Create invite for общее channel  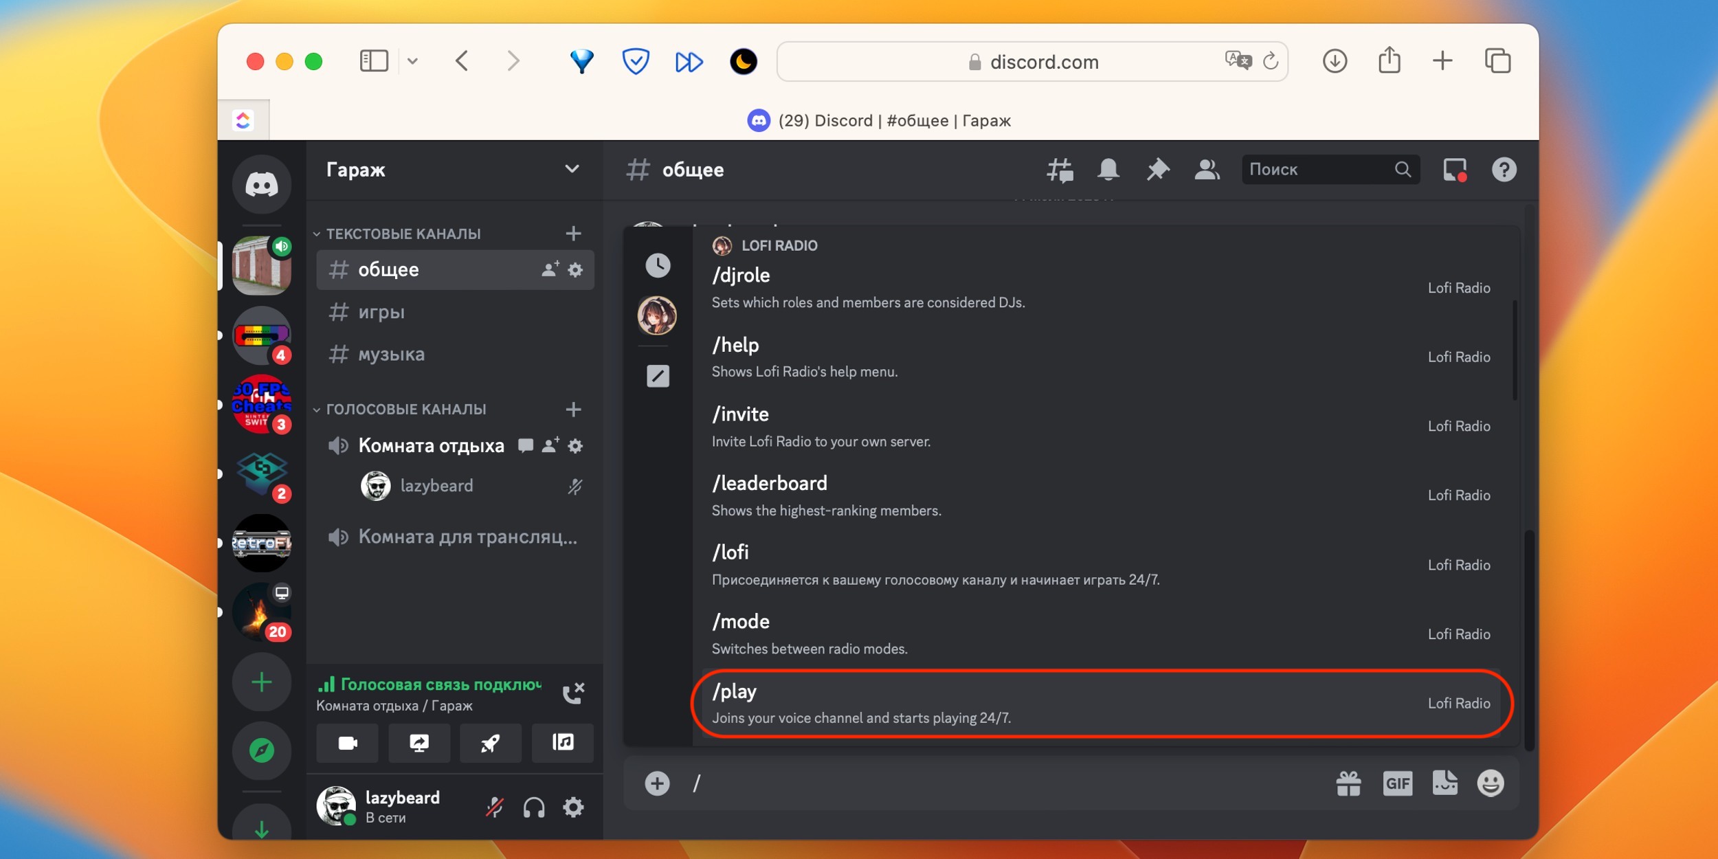tap(550, 269)
